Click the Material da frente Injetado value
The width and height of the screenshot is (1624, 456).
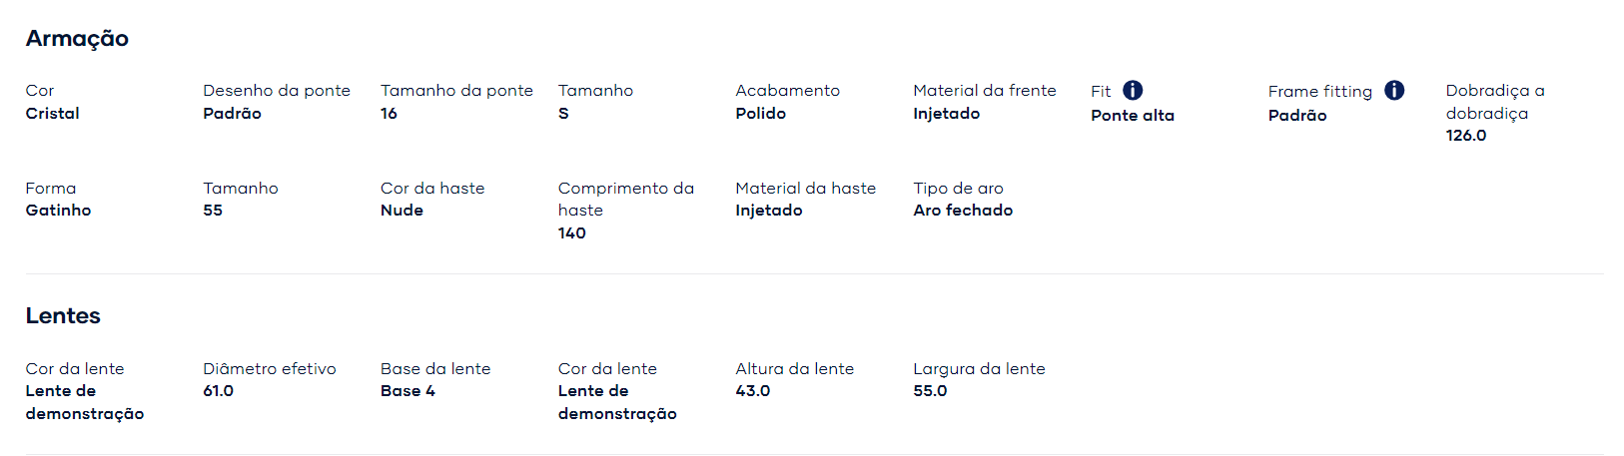[x=947, y=114]
